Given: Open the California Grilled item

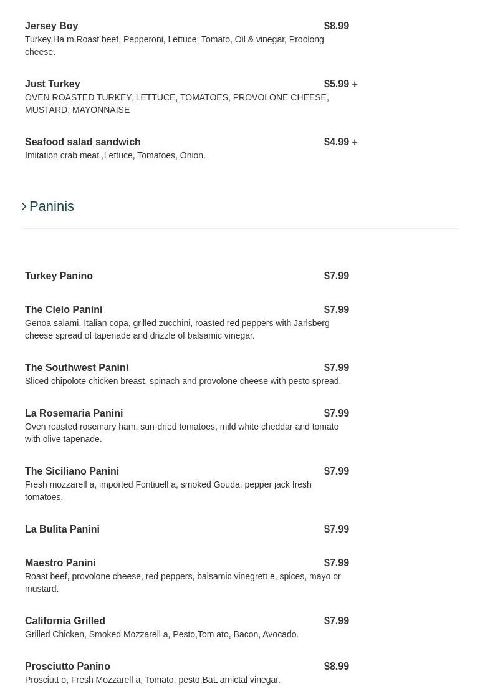Looking at the screenshot, I should click(x=65, y=621).
